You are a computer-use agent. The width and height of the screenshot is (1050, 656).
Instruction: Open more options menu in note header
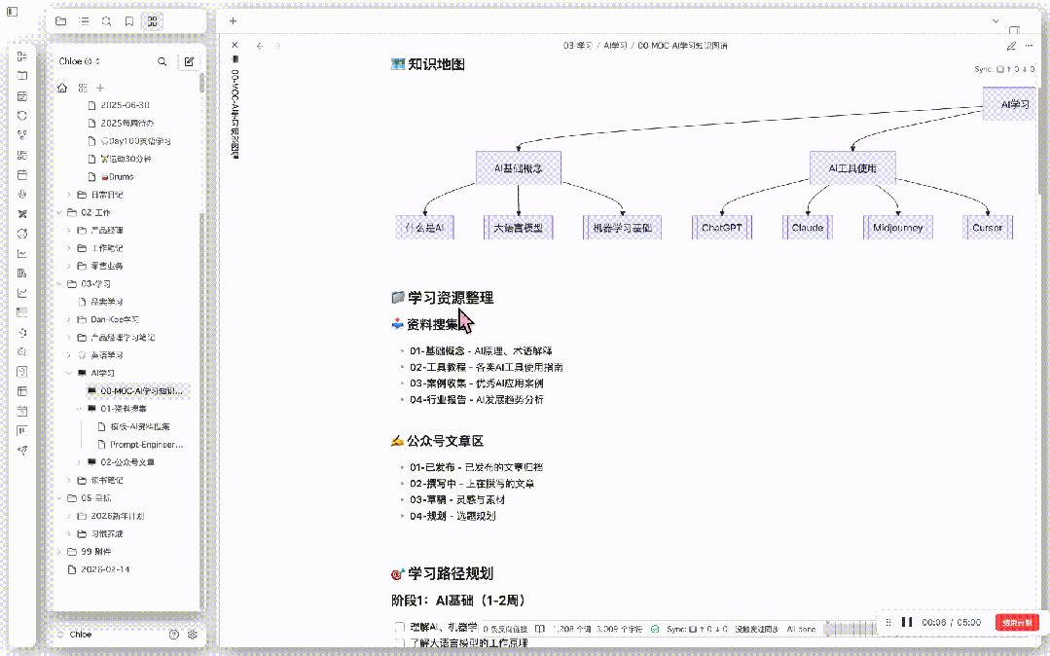coord(1030,46)
